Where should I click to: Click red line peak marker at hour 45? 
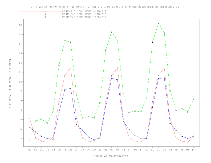pos(117,68)
